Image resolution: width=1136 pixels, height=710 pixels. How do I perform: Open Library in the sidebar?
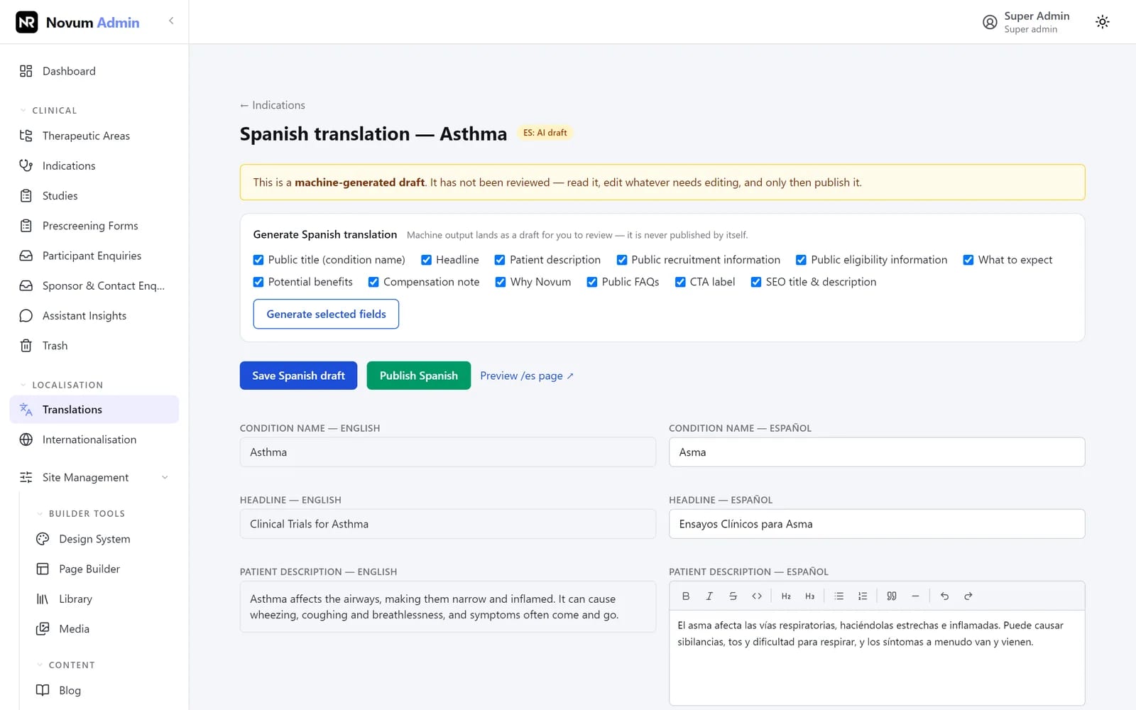pyautogui.click(x=103, y=599)
